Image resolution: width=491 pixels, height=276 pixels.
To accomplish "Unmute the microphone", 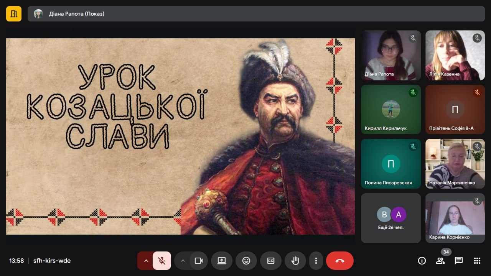I will 162,261.
